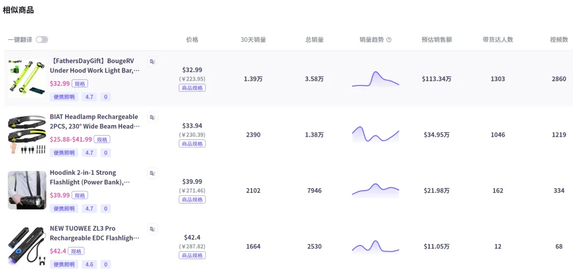Viewport: 573px width, 274px height.
Task: Click sales trend chart in Hoodink row
Action: tap(375, 190)
